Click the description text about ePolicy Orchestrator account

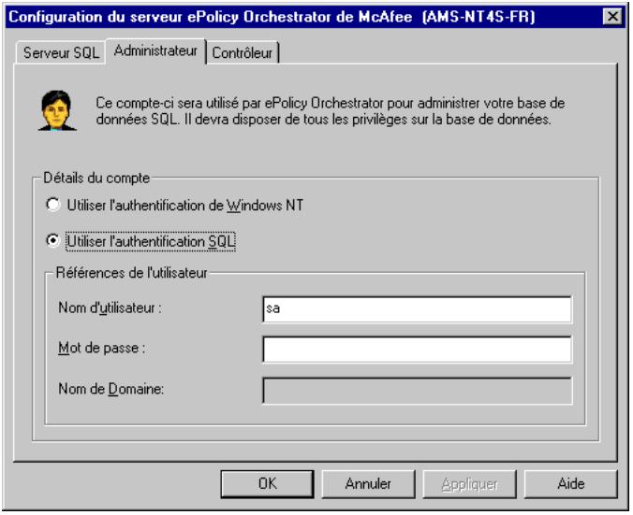[330, 111]
